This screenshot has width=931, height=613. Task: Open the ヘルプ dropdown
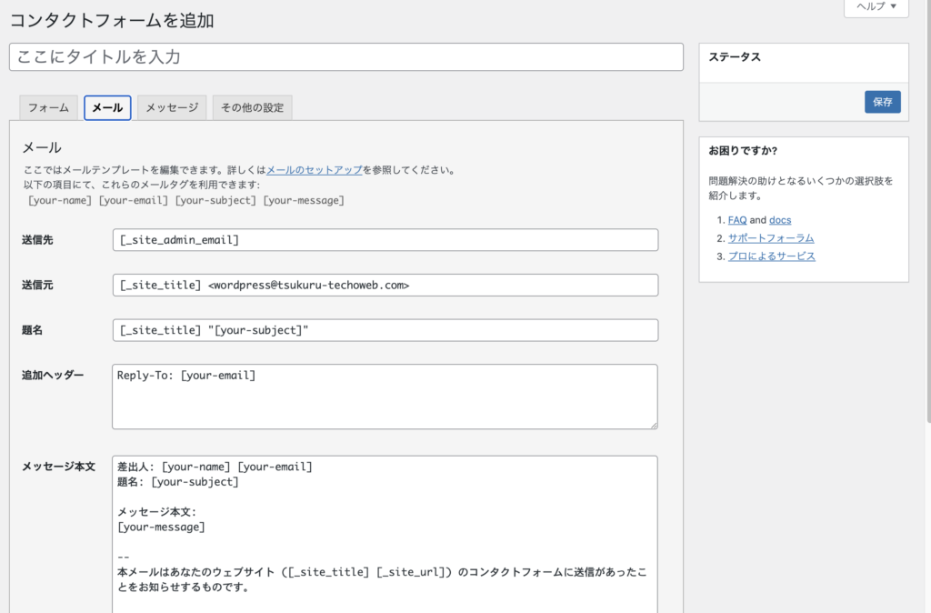[876, 7]
